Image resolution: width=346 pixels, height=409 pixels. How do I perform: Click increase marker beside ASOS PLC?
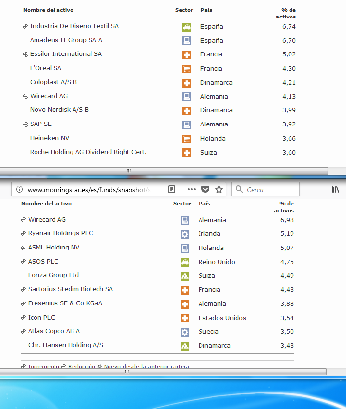pos(24,262)
